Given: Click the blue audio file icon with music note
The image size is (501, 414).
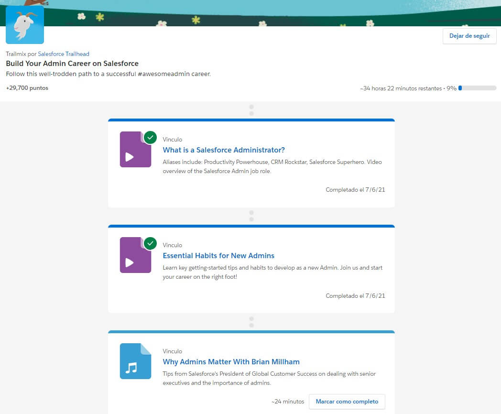Looking at the screenshot, I should (x=135, y=361).
